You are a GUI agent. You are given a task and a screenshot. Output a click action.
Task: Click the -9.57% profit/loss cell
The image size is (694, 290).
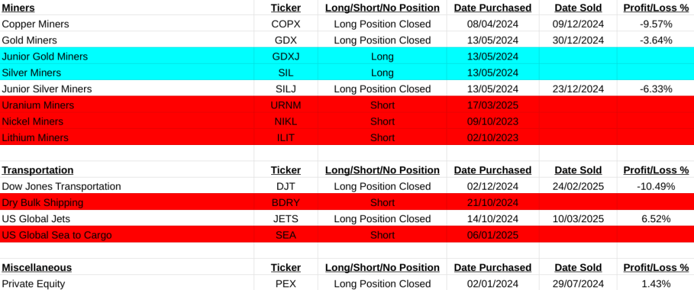655,24
